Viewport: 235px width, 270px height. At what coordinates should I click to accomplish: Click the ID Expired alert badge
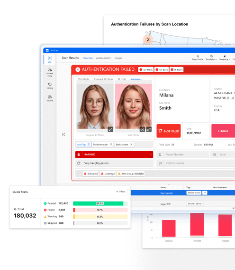tap(90, 174)
